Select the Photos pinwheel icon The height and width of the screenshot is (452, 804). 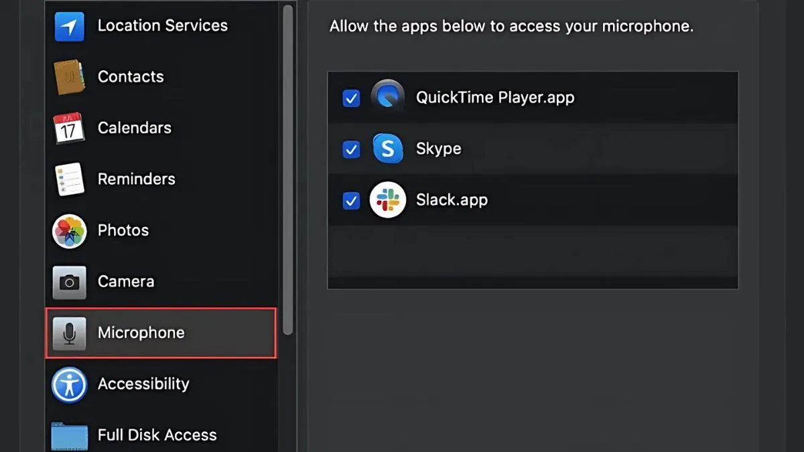[x=70, y=231]
